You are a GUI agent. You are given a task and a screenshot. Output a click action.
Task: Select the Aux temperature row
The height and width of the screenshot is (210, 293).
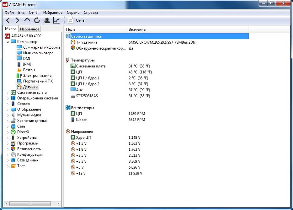pos(157,90)
